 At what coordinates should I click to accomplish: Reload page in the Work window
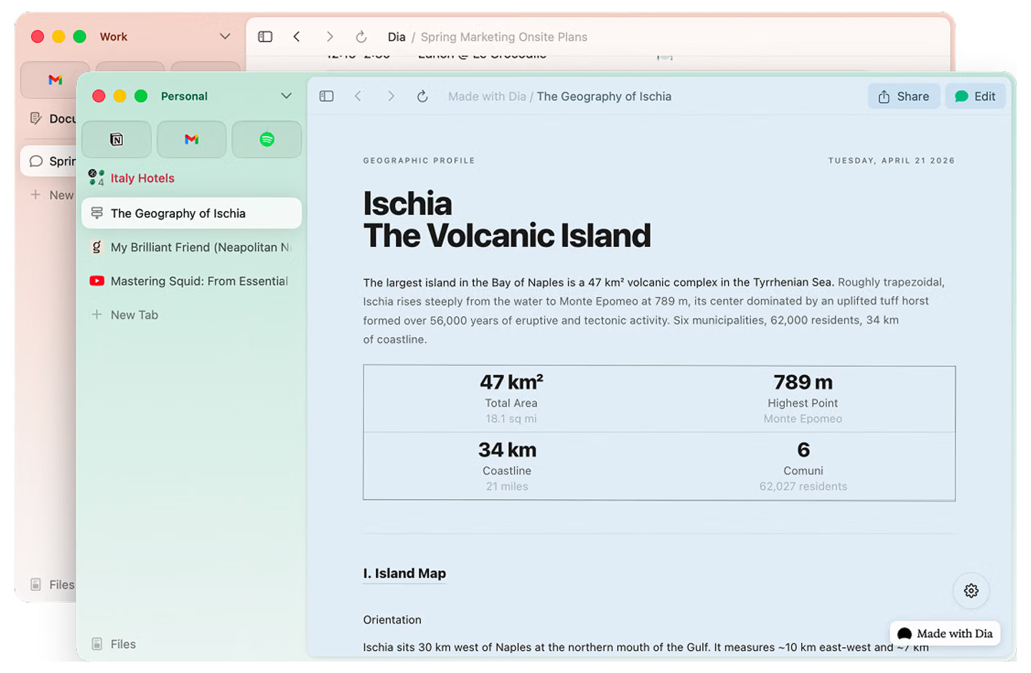tap(361, 37)
